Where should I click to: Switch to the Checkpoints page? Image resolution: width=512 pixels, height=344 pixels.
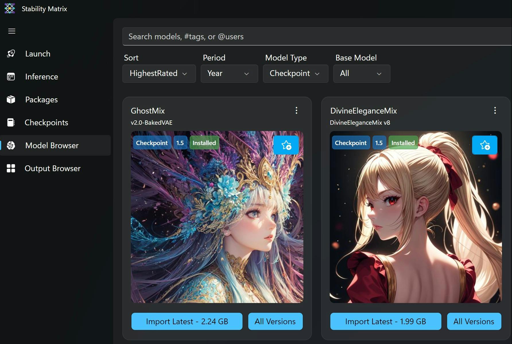55,122
